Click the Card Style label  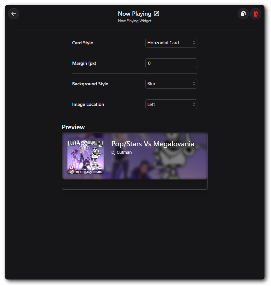click(82, 43)
